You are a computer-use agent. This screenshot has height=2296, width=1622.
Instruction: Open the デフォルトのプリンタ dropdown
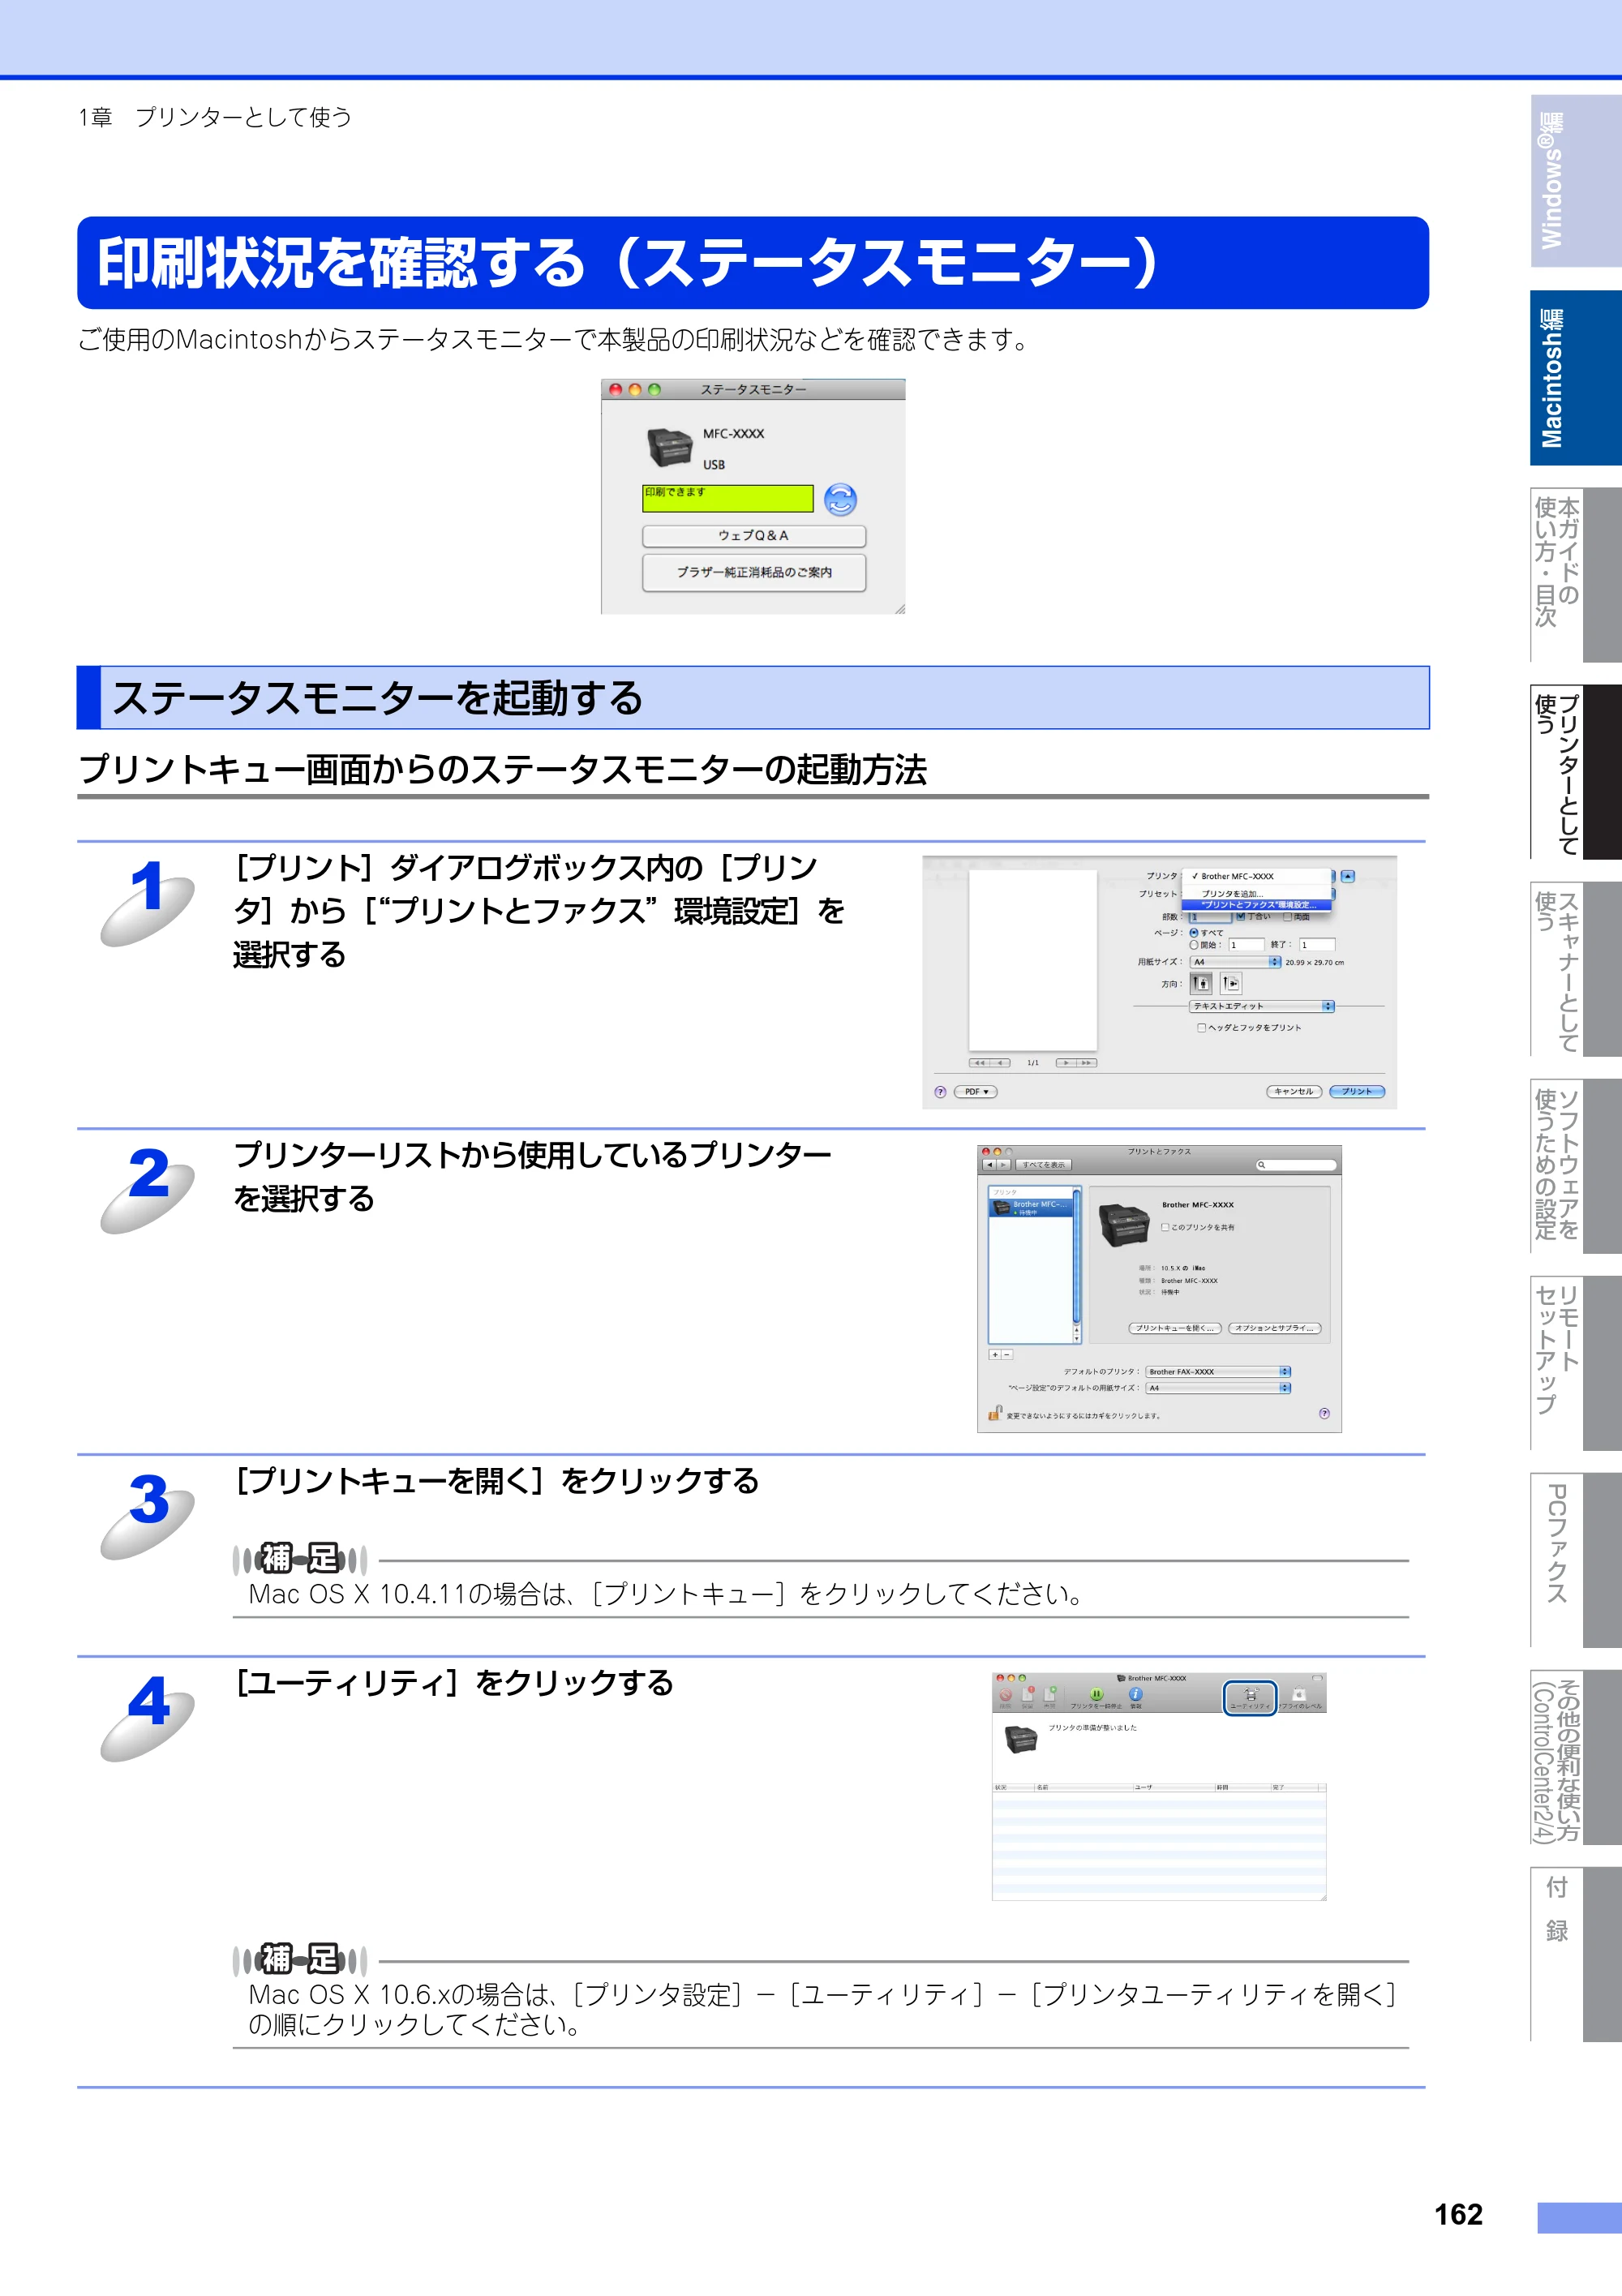[1218, 1371]
